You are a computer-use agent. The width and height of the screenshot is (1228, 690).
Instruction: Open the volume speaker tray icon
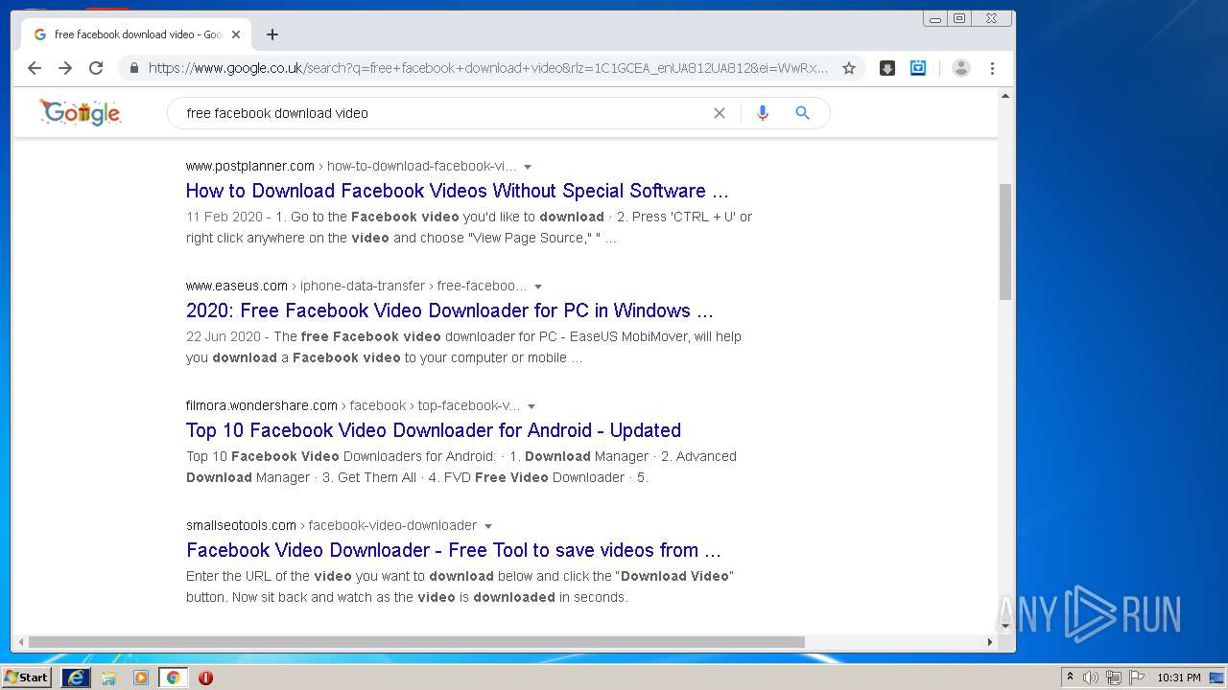coord(1091,678)
